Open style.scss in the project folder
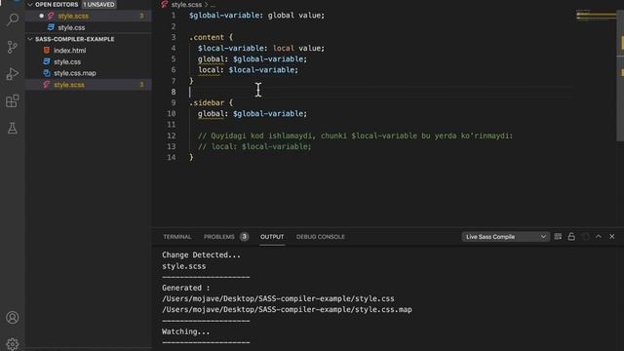 pyautogui.click(x=69, y=85)
